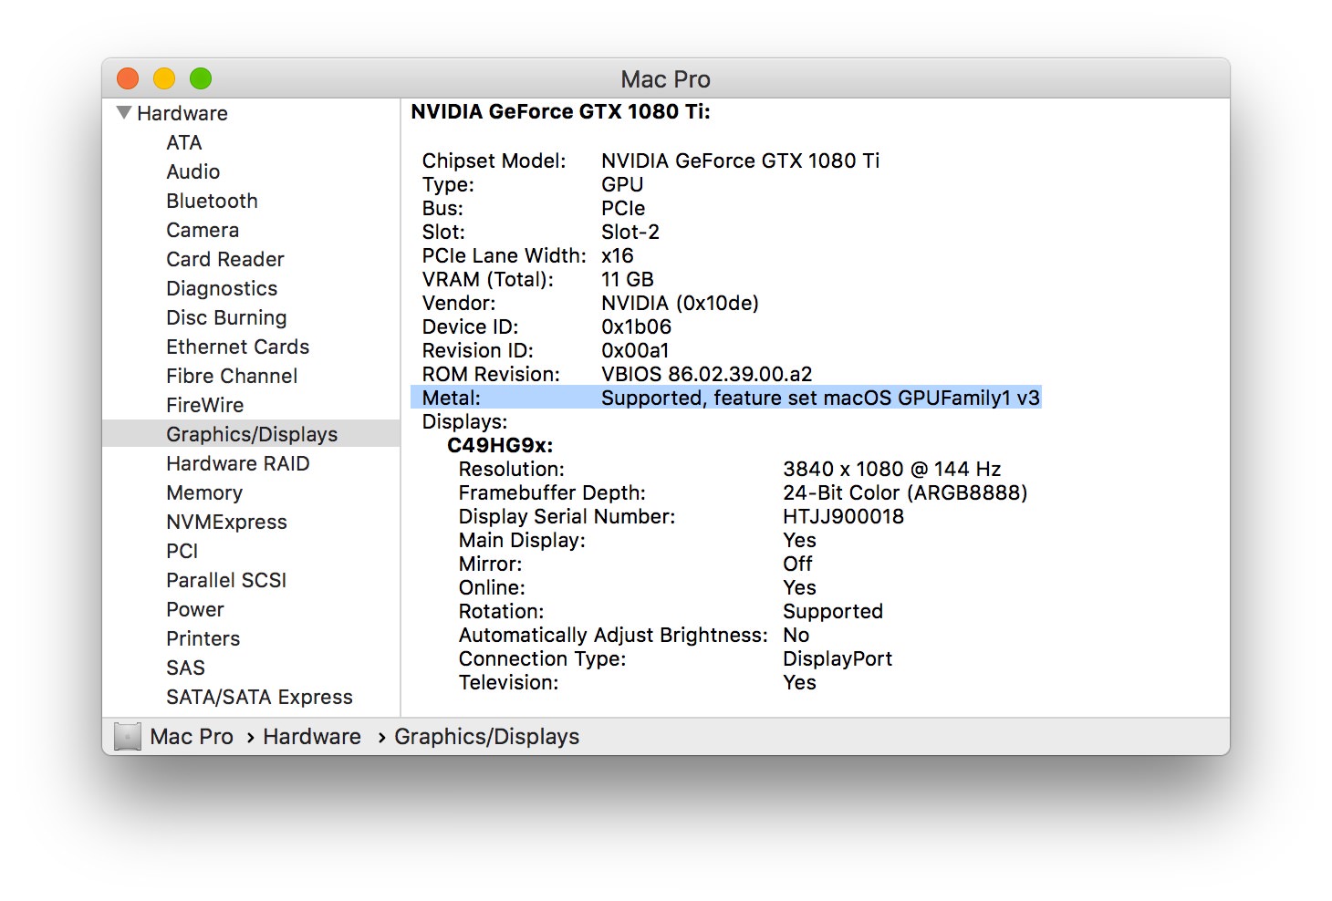1332x901 pixels.
Task: Click the Mirror Off value
Action: coord(797,564)
